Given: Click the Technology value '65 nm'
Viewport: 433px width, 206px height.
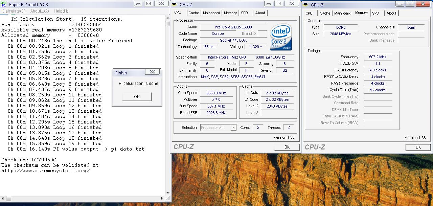Looking at the screenshot, I should (209, 47).
